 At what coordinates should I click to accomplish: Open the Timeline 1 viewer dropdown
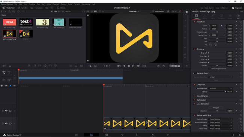click(134, 12)
